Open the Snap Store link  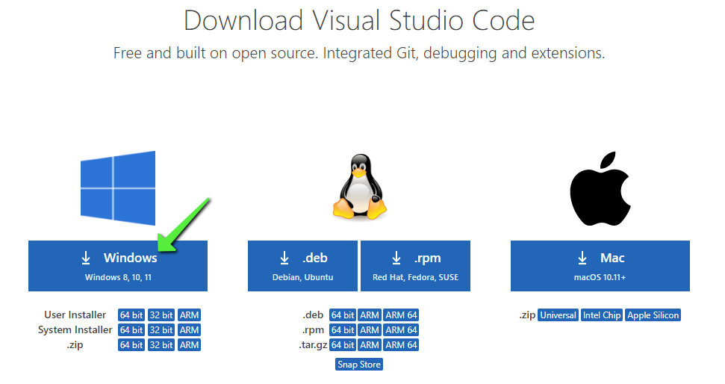(x=359, y=365)
